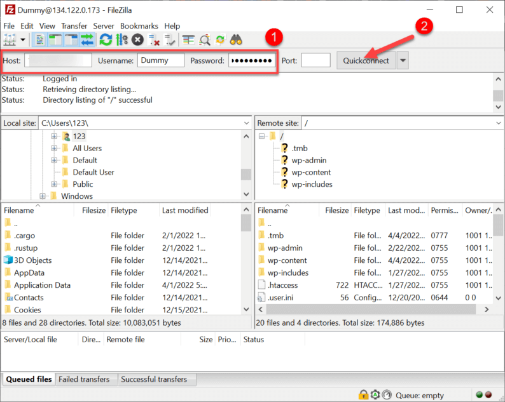Click the Host input field
Screen dimensions: 505x402
(59, 60)
